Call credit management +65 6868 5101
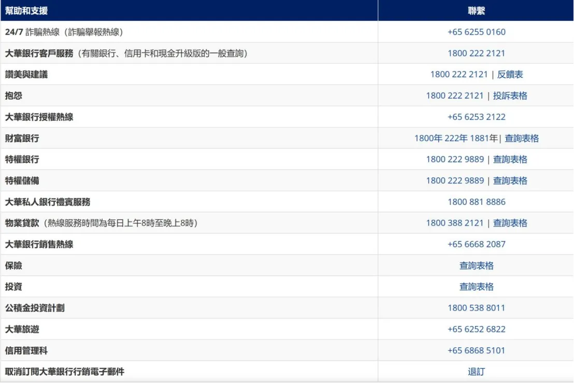Screen dimensions: 574x383 click(476, 350)
